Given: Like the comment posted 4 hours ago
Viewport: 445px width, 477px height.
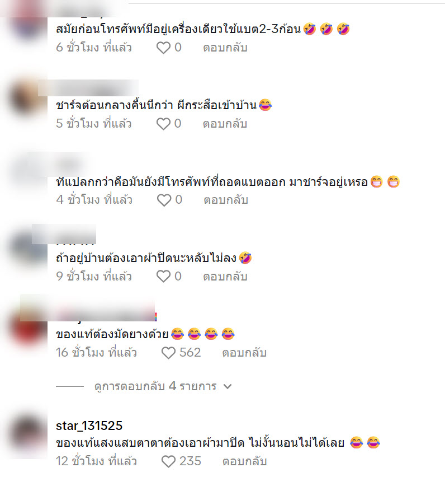Looking at the screenshot, I should [x=164, y=200].
